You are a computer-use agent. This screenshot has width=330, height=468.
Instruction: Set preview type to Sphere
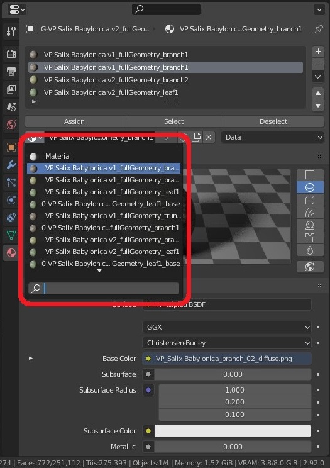310,187
